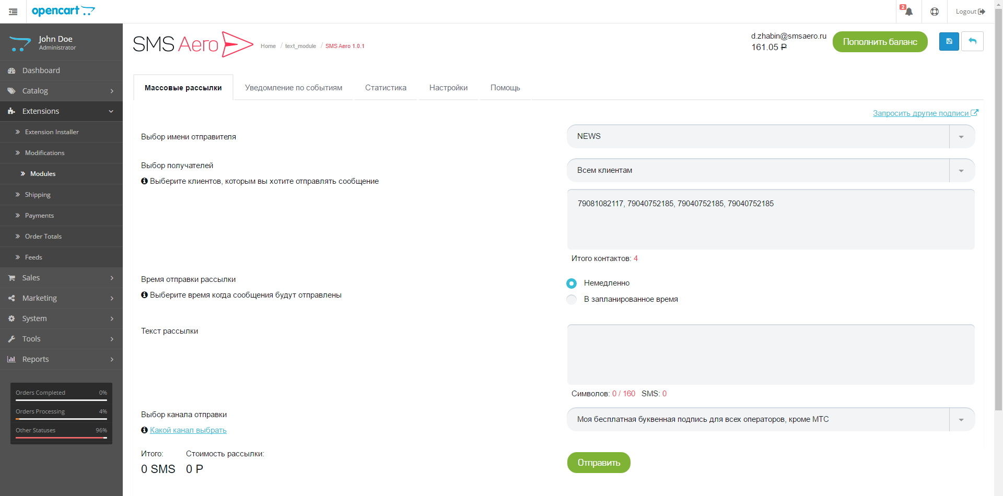
Task: Open the Статистика tab
Action: (x=386, y=88)
